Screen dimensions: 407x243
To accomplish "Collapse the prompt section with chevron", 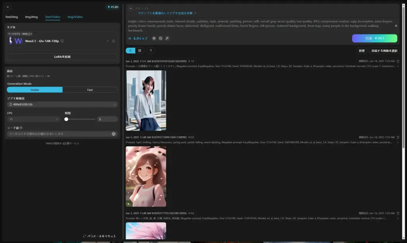I will pos(130,9).
